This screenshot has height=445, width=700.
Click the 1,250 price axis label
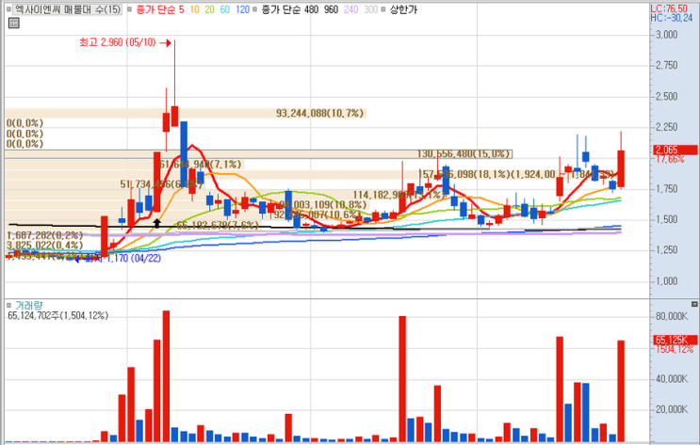(x=666, y=249)
